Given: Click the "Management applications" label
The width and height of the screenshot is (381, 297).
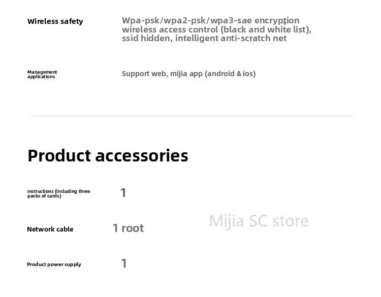Looking at the screenshot, I should 42,74.
